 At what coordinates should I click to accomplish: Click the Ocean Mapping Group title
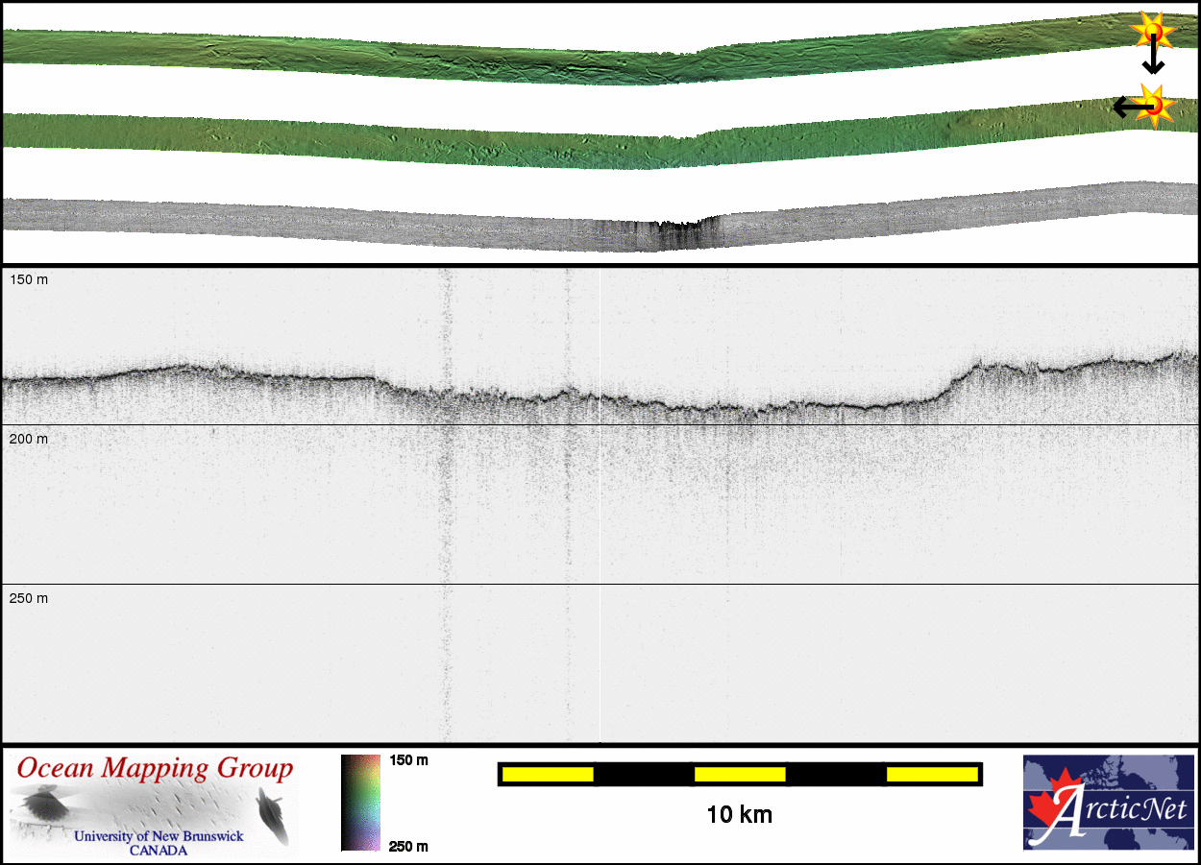[x=155, y=769]
